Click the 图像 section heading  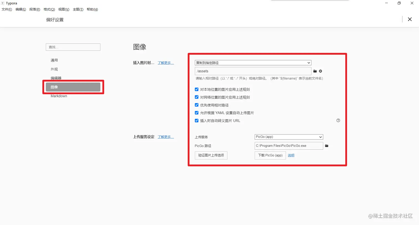(x=140, y=47)
